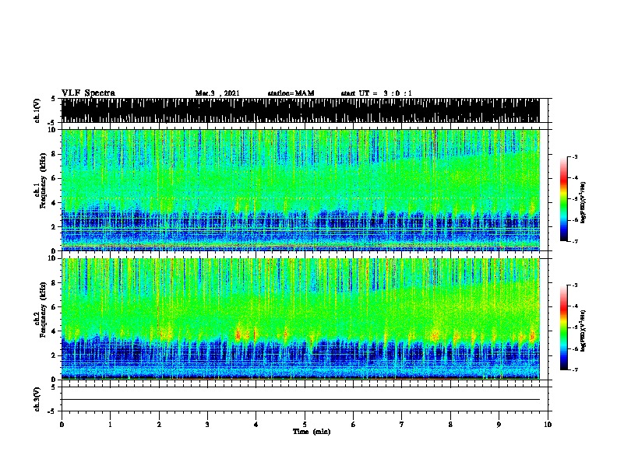Click the "2" tick on the time axis

click(x=159, y=425)
